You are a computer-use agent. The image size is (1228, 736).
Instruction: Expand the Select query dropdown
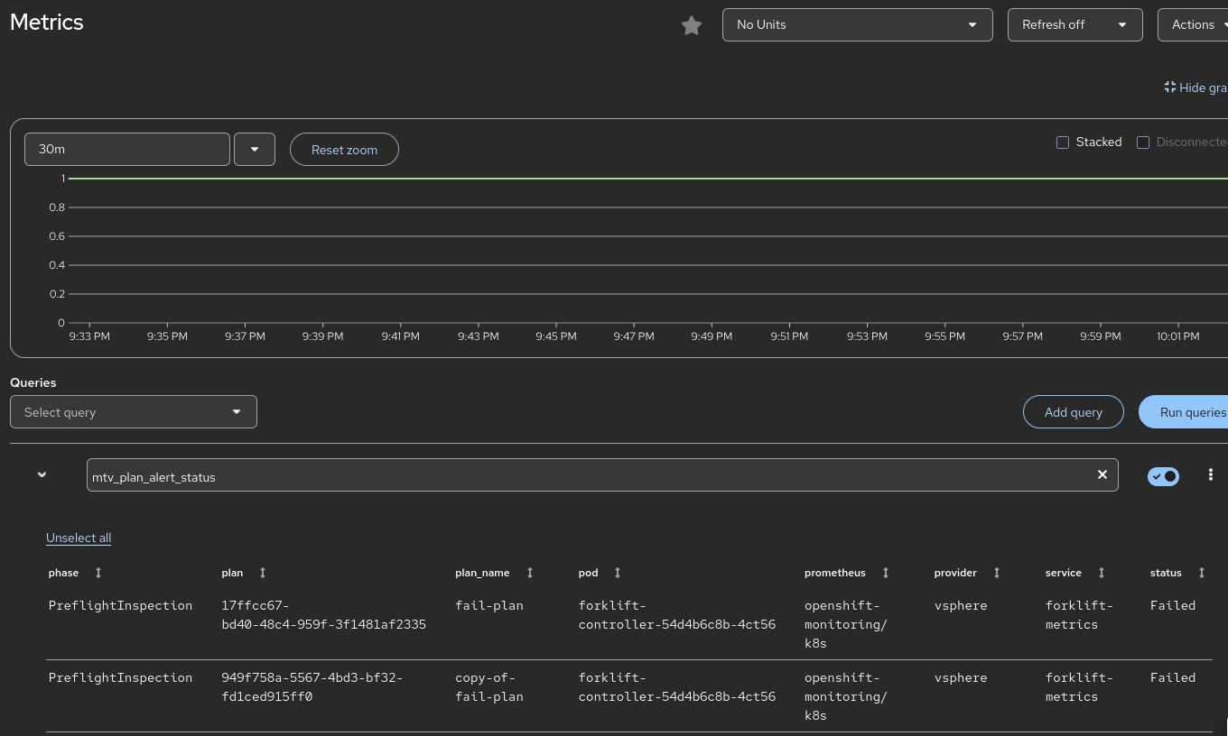click(134, 412)
